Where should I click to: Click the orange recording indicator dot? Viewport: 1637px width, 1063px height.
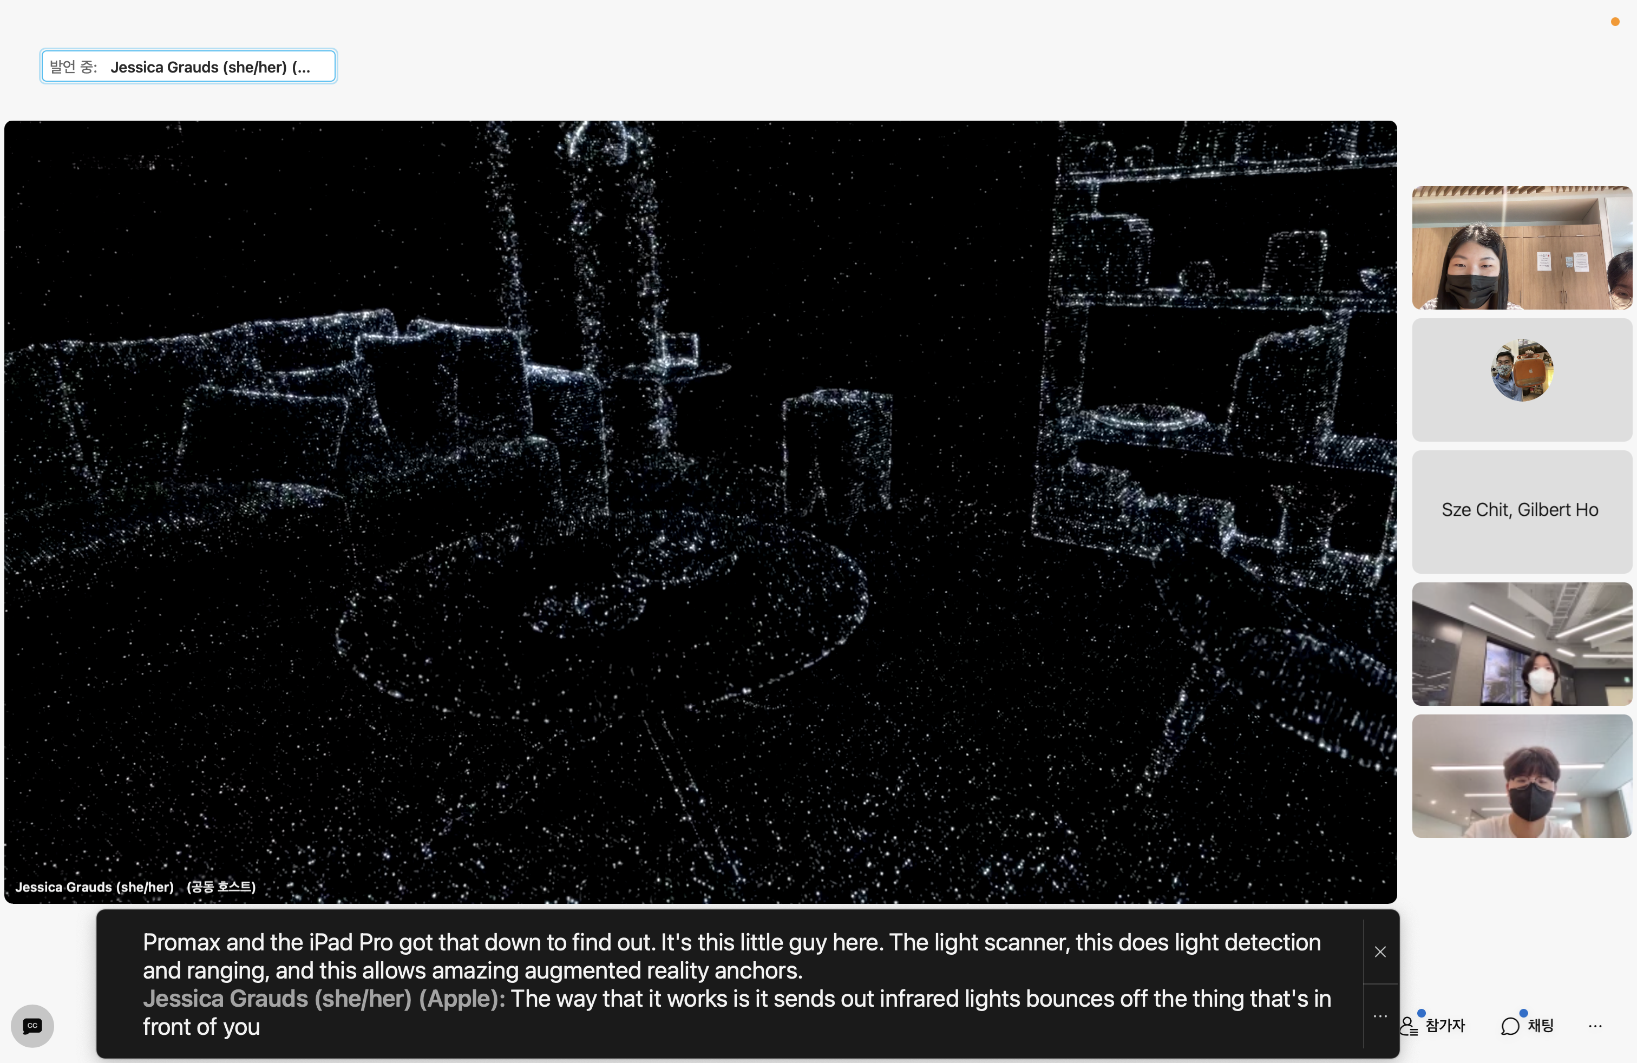pos(1615,22)
